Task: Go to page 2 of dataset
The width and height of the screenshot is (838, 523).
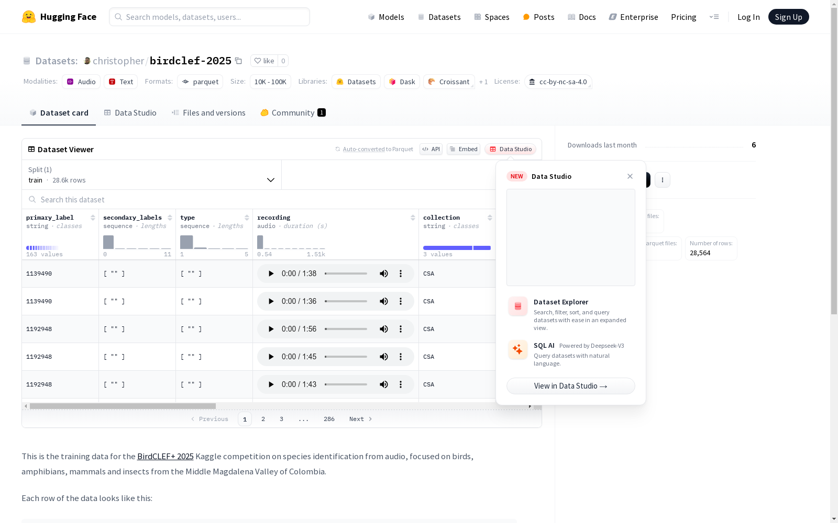Action: 263,419
